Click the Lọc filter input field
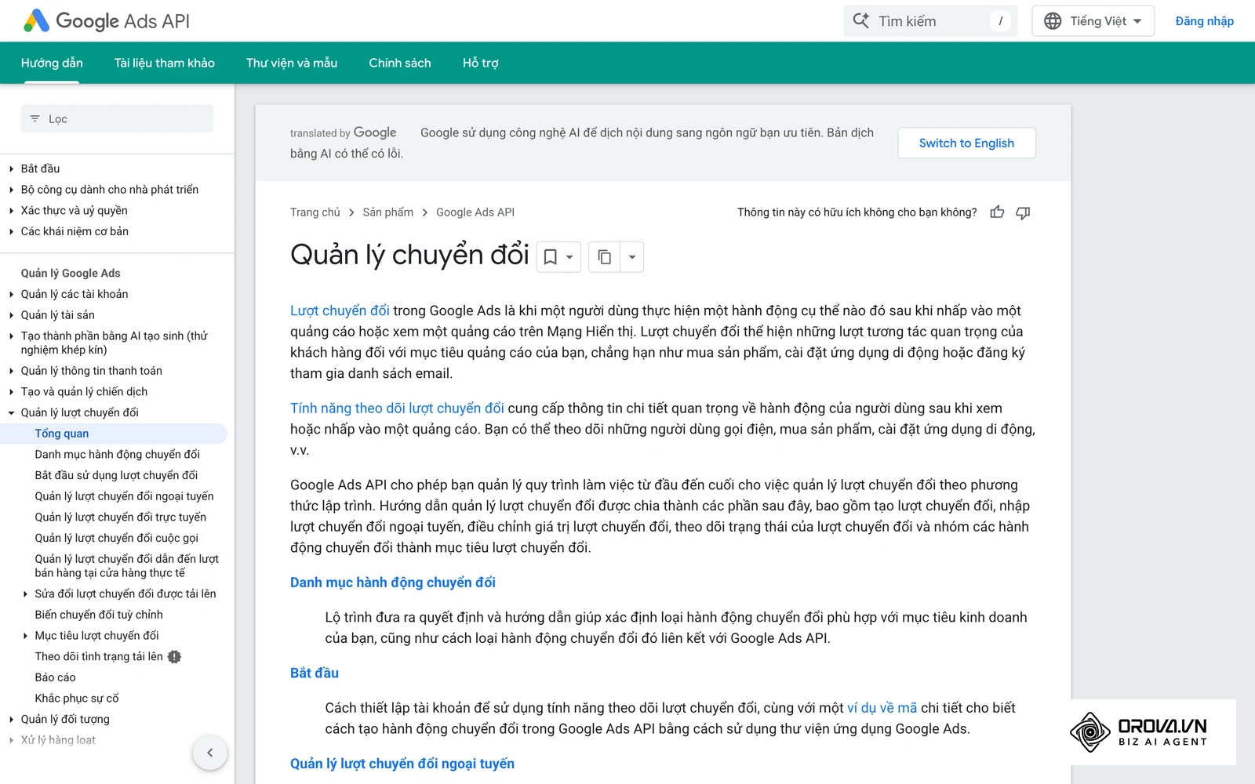Image resolution: width=1255 pixels, height=784 pixels. click(117, 119)
